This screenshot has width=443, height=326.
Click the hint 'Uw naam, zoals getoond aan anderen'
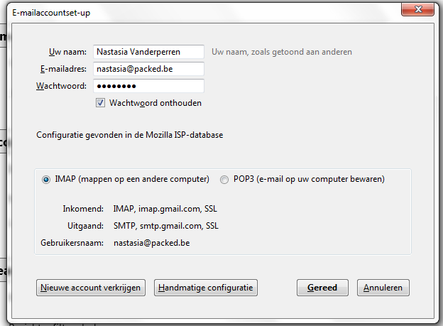pyautogui.click(x=282, y=52)
